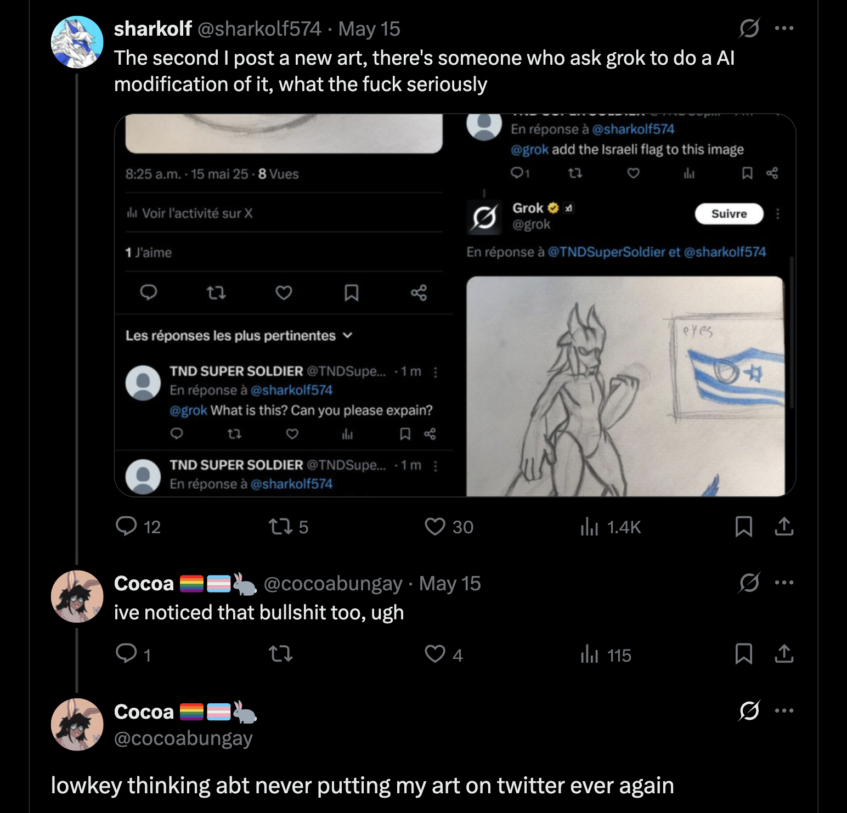The image size is (847, 813).
Task: Share sharkolf's post
Action: tap(784, 527)
